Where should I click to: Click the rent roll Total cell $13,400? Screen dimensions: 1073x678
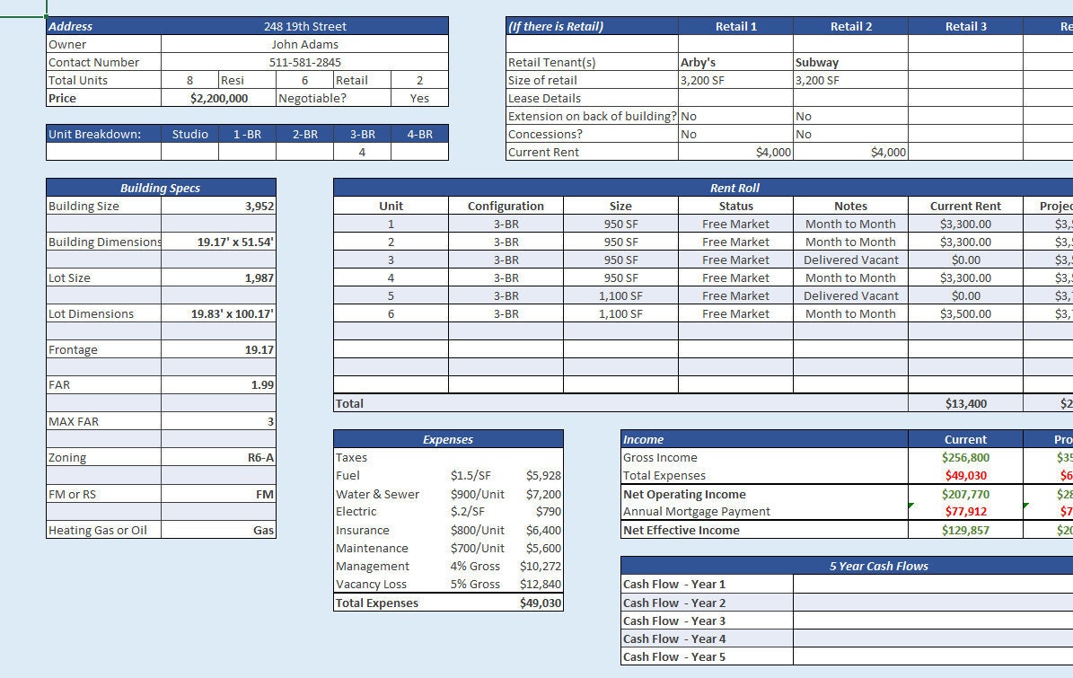point(965,403)
